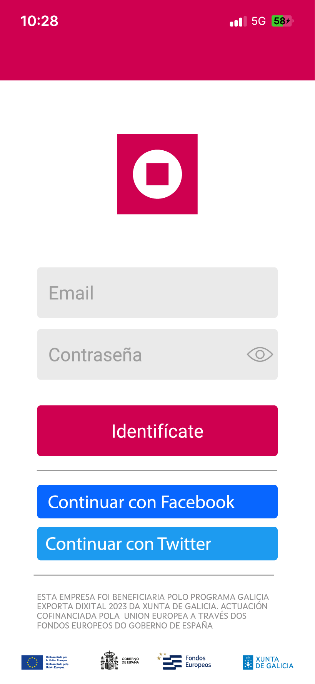Tap the 10:28 clock in status bar
The image size is (315, 684).
pos(39,21)
